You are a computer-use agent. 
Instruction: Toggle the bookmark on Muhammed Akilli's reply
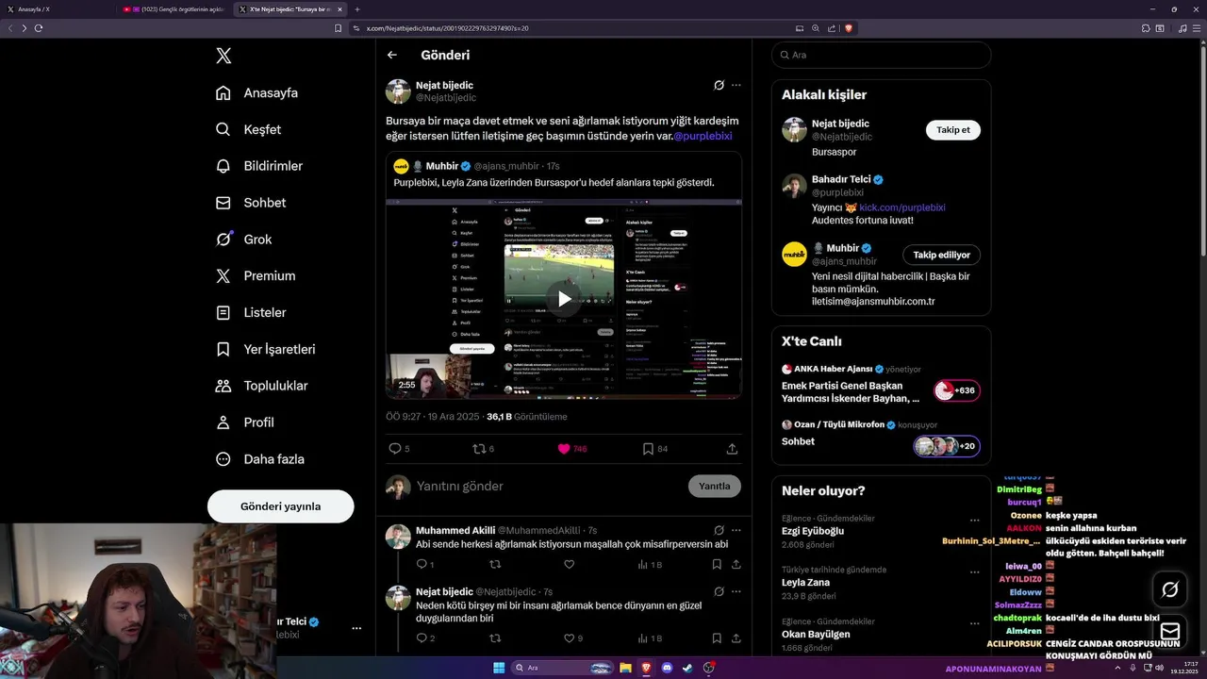coord(717,564)
